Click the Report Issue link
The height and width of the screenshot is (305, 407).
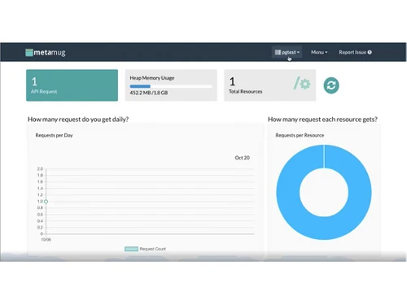355,52
